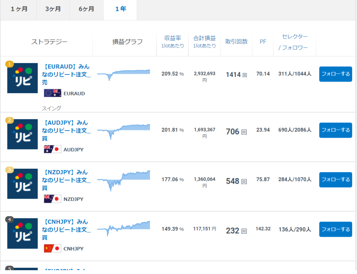Click the EURAUD strategy リピ logo icon
The width and height of the screenshot is (357, 274).
(23, 78)
